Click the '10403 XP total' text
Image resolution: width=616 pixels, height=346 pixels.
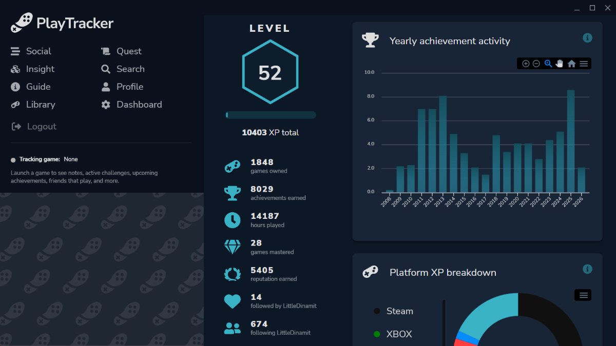pos(271,132)
